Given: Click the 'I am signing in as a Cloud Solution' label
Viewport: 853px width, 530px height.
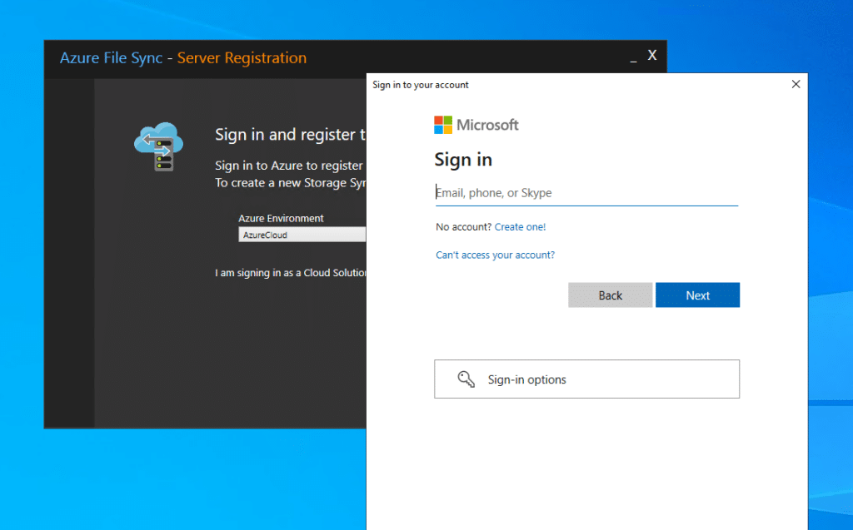Looking at the screenshot, I should coord(291,273).
